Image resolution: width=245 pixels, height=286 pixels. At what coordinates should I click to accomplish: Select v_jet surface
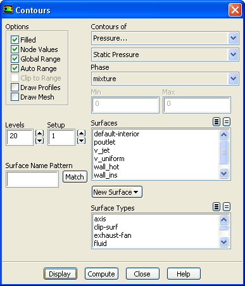click(x=156, y=150)
